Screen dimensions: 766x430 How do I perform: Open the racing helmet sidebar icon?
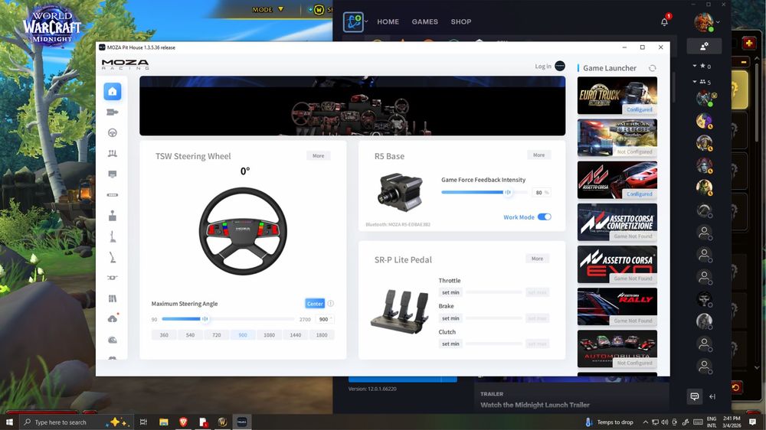[x=113, y=340]
